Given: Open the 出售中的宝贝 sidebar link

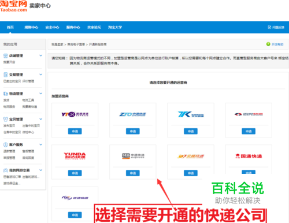Looking at the screenshot, I should point(31,126).
